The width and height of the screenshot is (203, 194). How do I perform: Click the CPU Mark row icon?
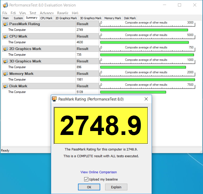[x=6, y=36]
